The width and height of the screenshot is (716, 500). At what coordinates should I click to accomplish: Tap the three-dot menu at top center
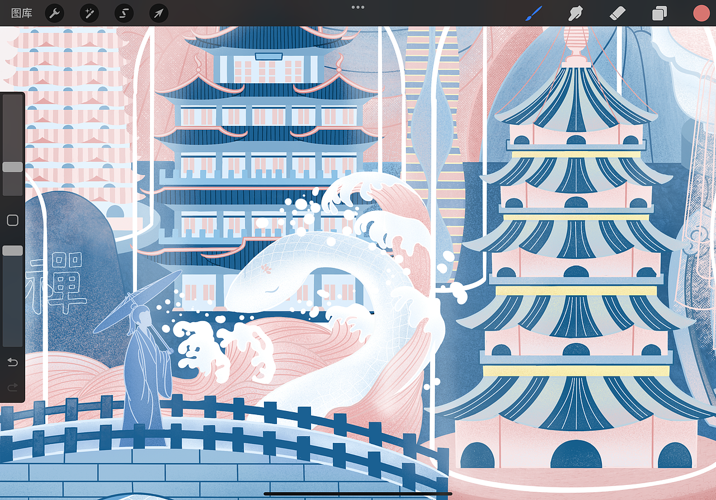point(358,7)
